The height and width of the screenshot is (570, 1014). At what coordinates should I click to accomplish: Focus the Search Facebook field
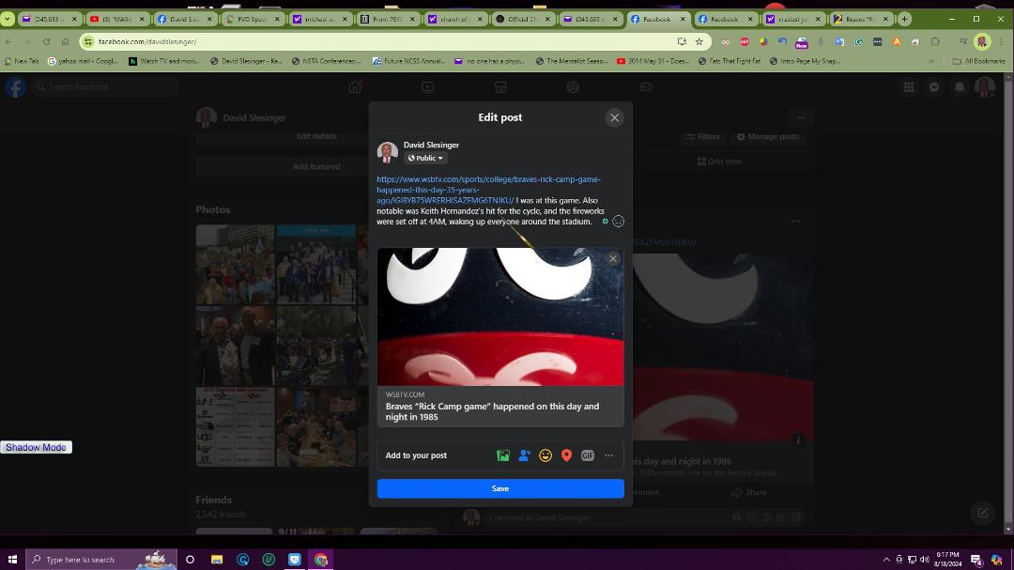pyautogui.click(x=105, y=86)
